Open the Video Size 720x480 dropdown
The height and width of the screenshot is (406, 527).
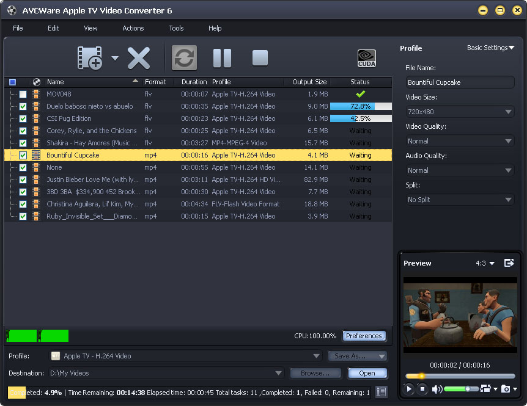pyautogui.click(x=460, y=112)
